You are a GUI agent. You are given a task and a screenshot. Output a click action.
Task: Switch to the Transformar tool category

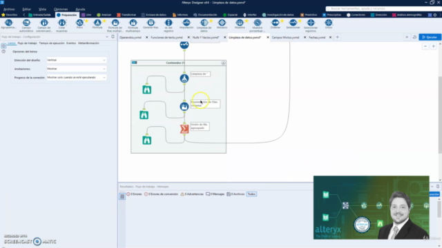click(x=126, y=14)
